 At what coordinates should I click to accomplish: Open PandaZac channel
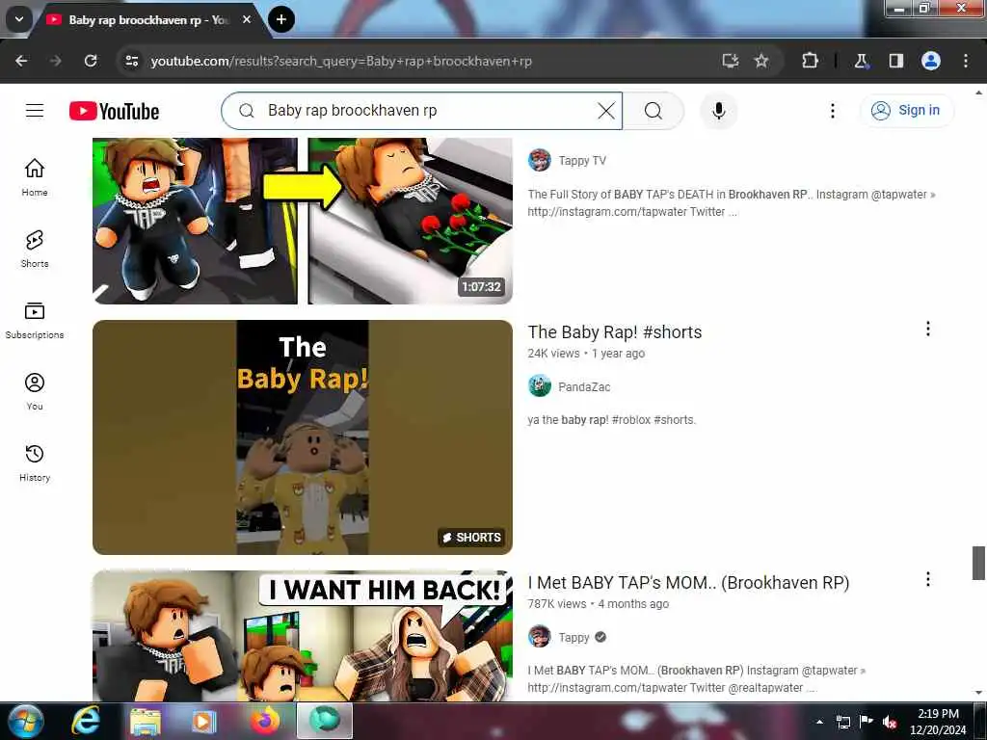[584, 387]
